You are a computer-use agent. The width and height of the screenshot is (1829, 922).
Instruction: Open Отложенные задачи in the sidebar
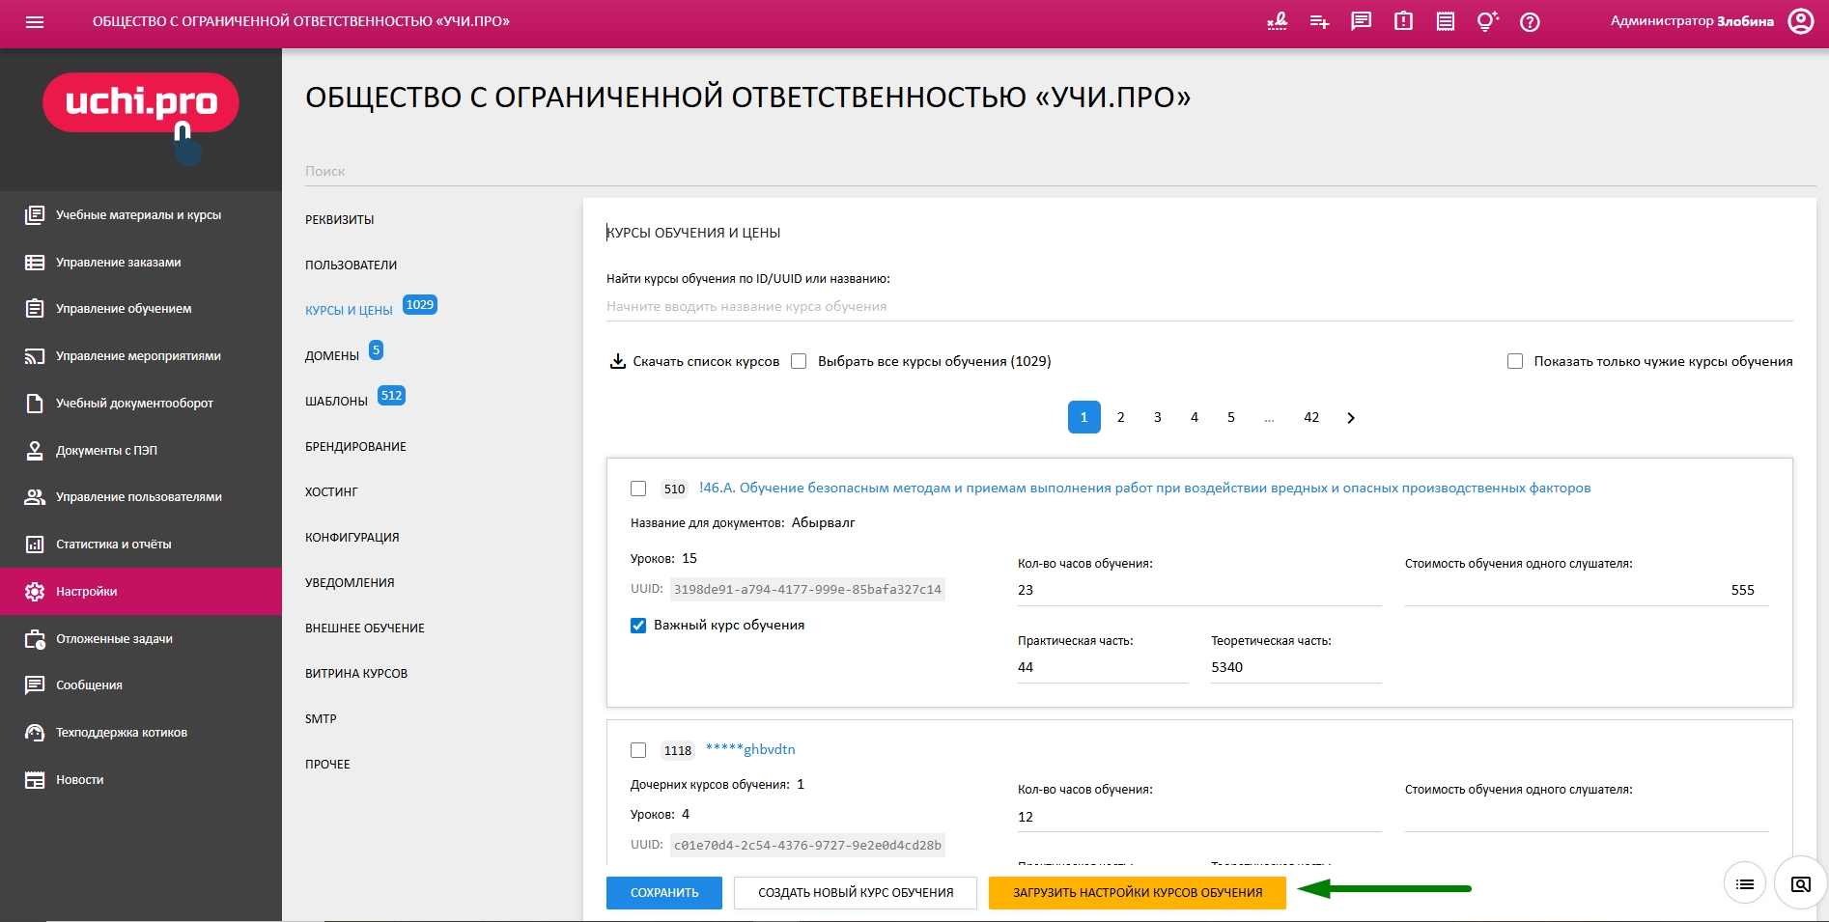pyautogui.click(x=141, y=639)
